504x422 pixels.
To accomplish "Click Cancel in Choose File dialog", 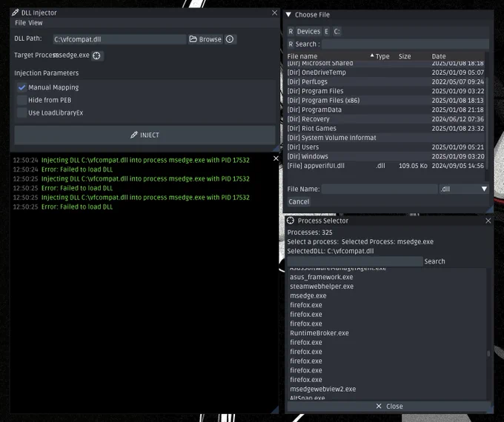I will [299, 201].
